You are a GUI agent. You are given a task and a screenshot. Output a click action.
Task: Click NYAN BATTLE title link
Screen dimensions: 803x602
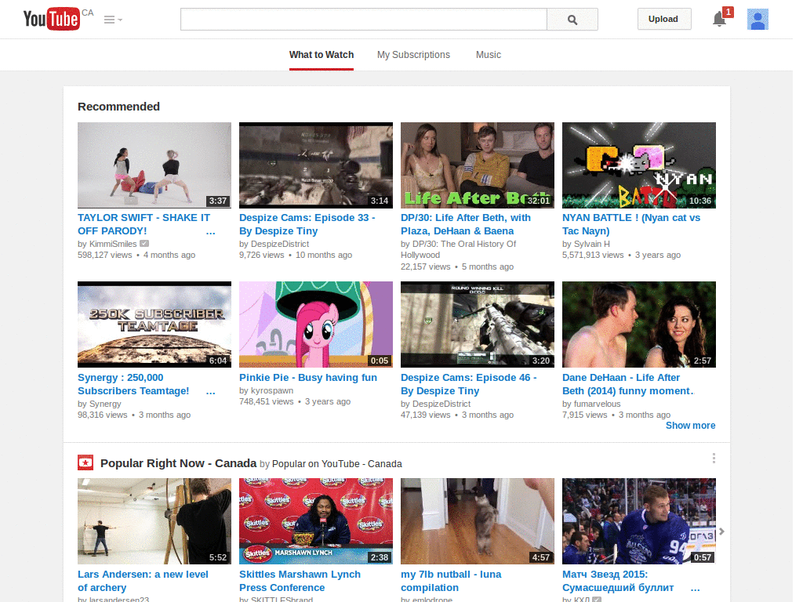click(631, 224)
